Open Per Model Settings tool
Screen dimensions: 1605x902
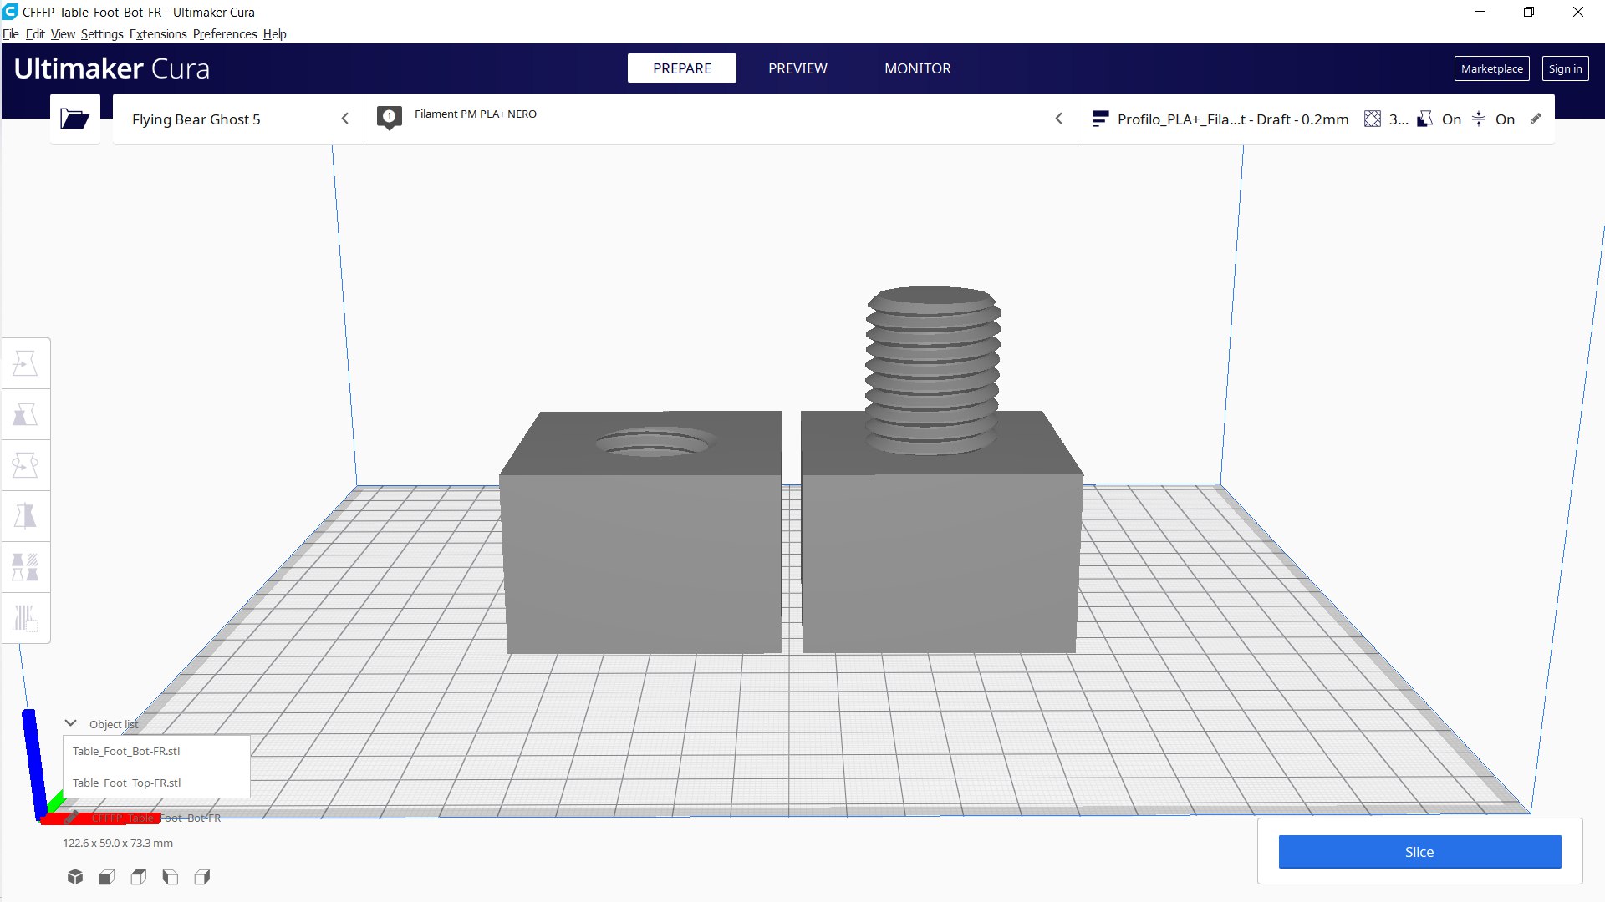point(25,567)
